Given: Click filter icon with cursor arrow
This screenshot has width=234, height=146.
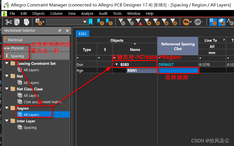Looking at the screenshot, I should [x=148, y=22].
